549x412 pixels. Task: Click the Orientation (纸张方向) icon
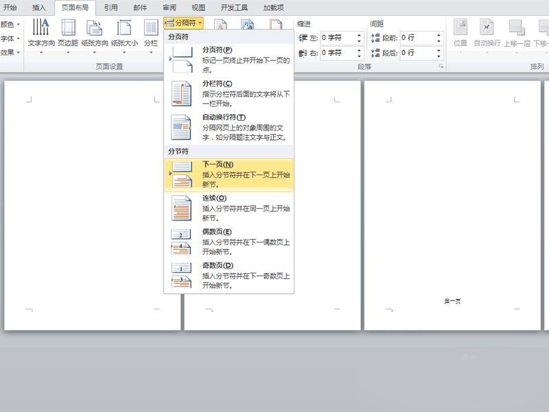94,27
